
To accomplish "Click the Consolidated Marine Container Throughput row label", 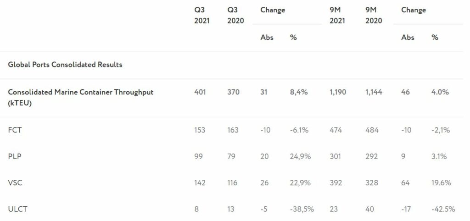I will coord(81,98).
